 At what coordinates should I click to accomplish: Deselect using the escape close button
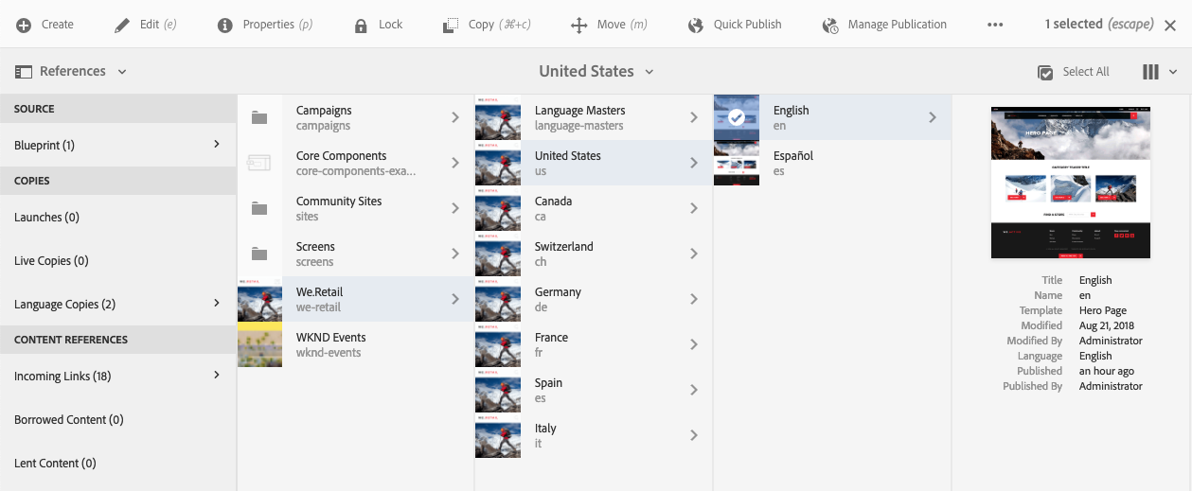[1170, 26]
